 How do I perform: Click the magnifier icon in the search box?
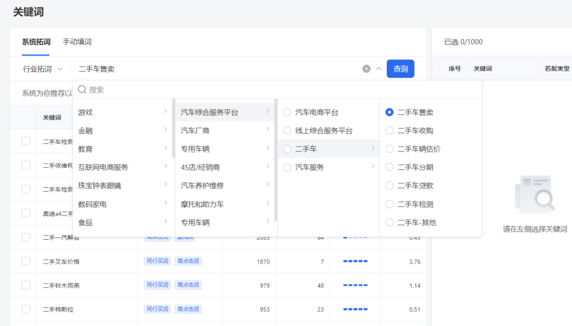click(82, 89)
